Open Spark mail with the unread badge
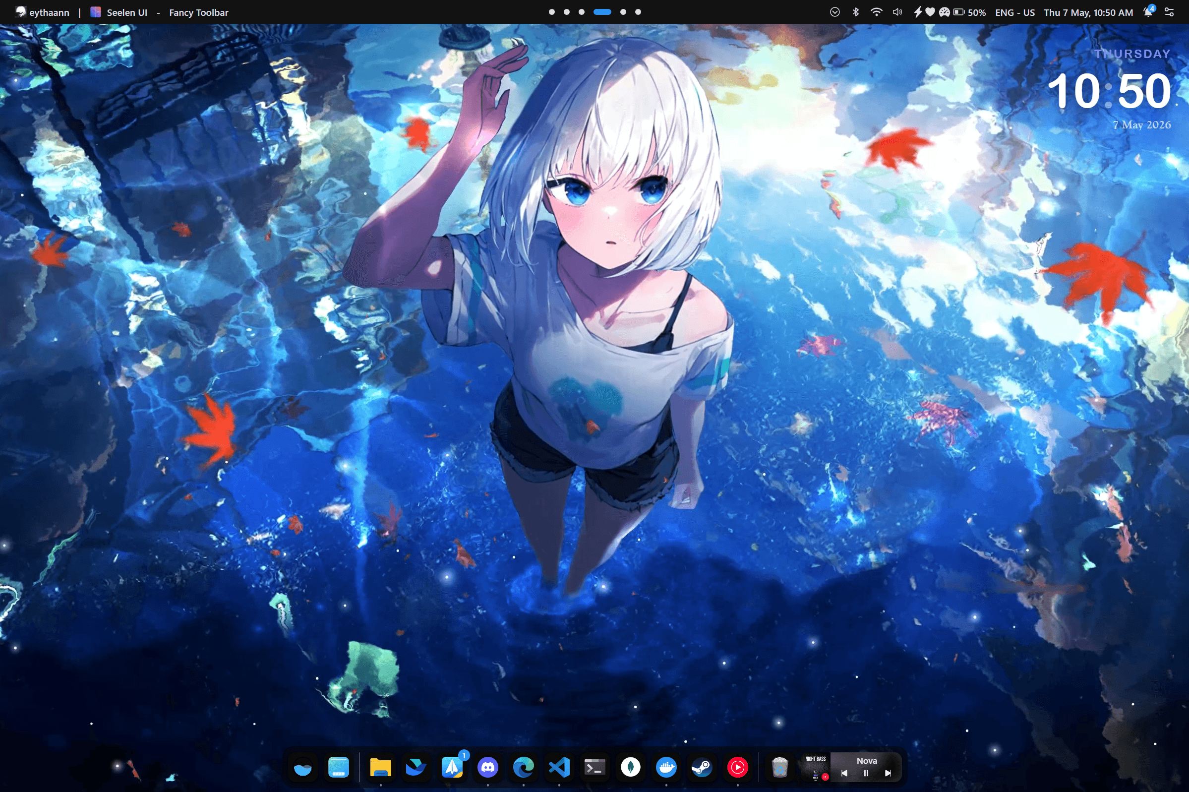This screenshot has width=1189, height=792. click(x=452, y=768)
